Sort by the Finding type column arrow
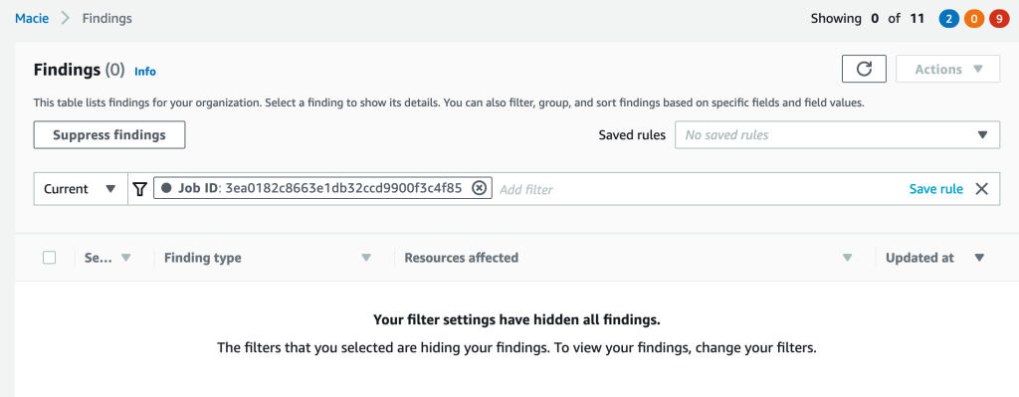 click(x=366, y=258)
